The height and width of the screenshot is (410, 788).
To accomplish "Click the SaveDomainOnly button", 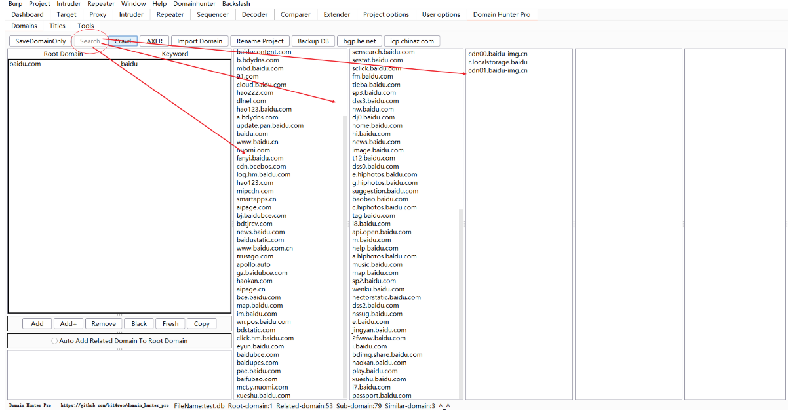I will click(x=41, y=41).
